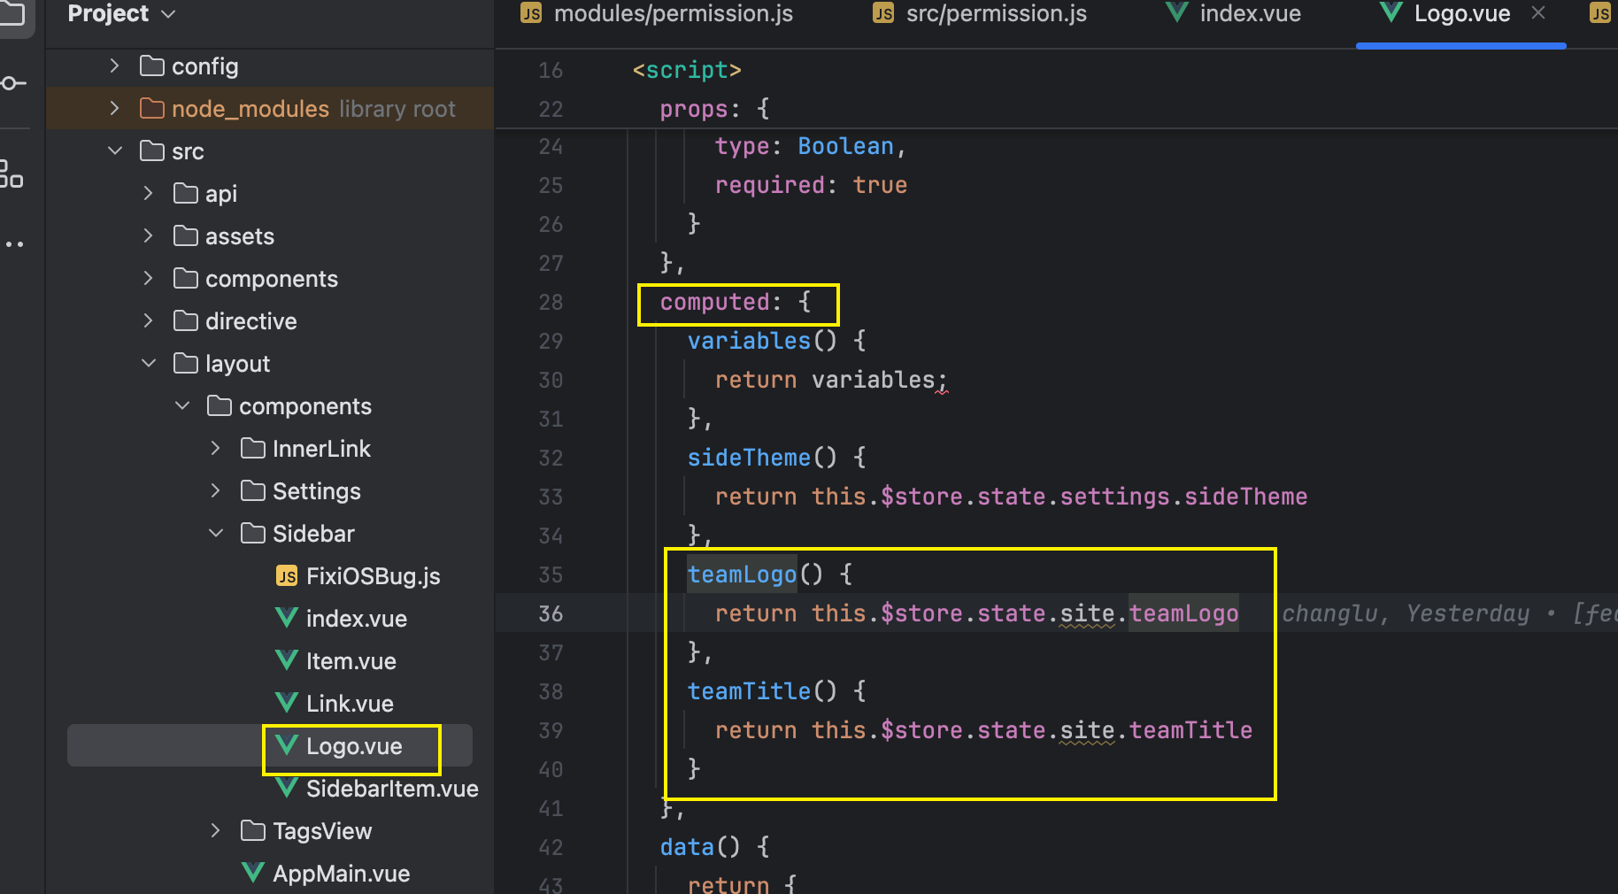Click 'library root' label on node_modules
Screen dimensions: 1618x894
pyautogui.click(x=397, y=109)
